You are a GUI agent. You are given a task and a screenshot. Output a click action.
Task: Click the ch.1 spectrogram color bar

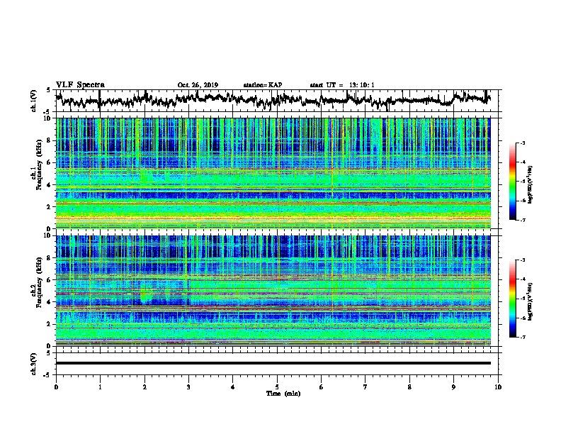pos(513,182)
